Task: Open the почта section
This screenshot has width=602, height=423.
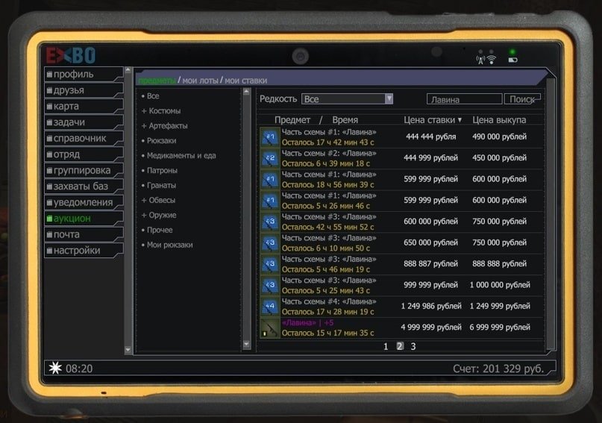Action: tap(84, 234)
